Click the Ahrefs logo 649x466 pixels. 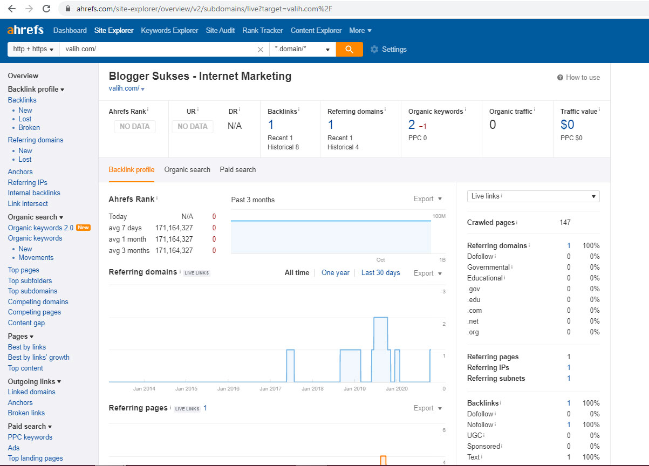(x=25, y=30)
